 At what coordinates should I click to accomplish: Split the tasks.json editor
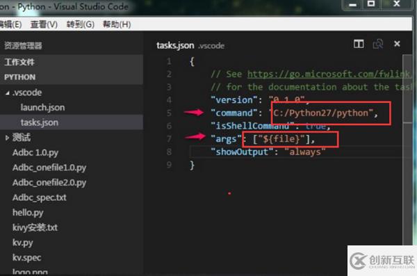click(x=359, y=44)
